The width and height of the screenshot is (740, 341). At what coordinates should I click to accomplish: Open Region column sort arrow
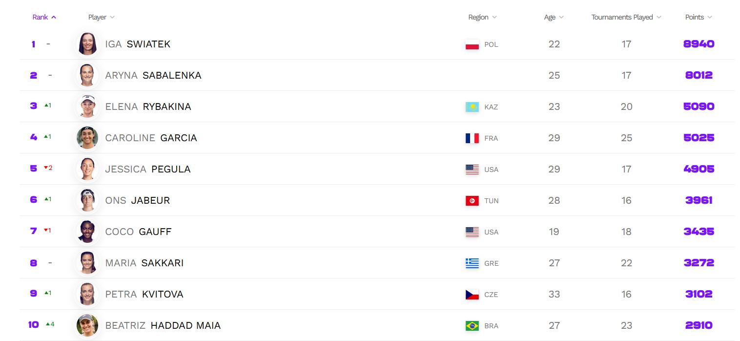(494, 17)
